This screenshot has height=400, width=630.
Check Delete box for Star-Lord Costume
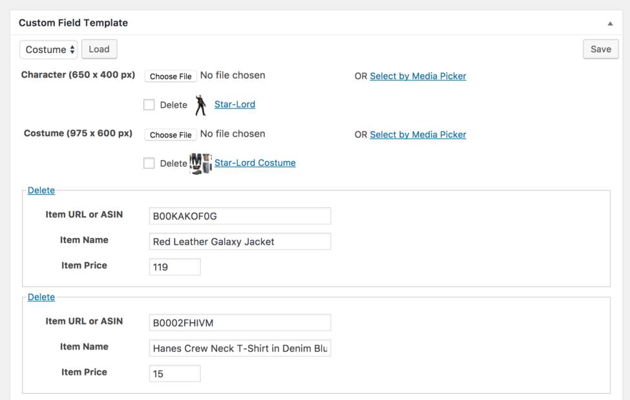pos(149,163)
